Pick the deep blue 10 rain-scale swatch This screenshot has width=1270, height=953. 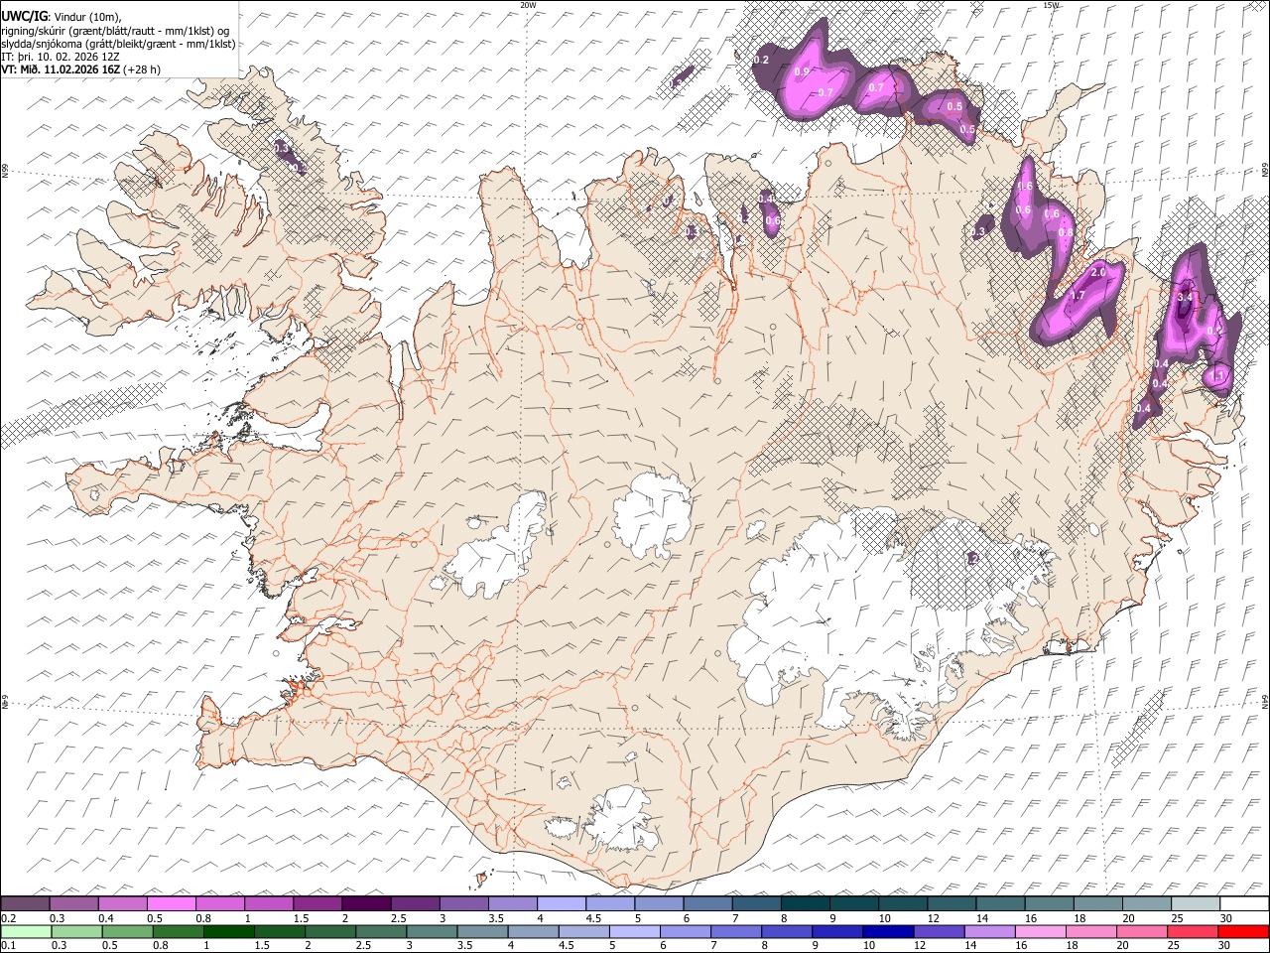pos(887,931)
